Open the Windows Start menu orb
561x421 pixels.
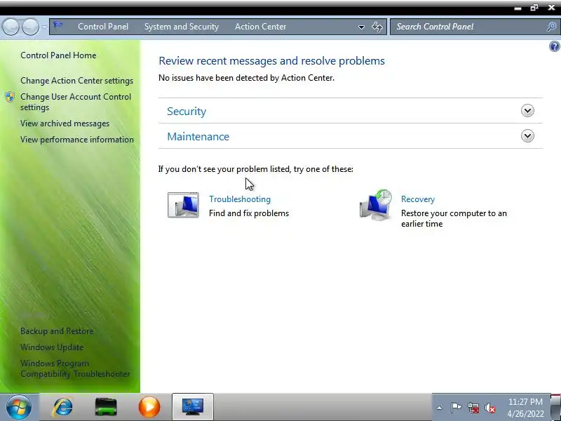pos(19,407)
